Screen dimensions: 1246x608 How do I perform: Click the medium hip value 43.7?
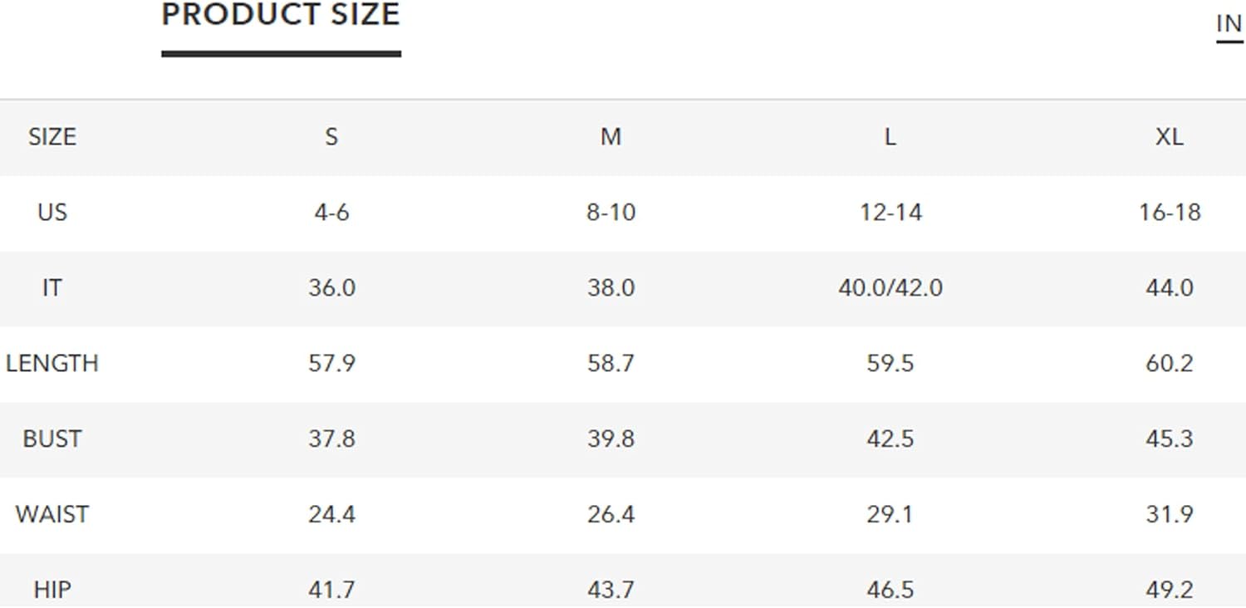[x=611, y=590]
